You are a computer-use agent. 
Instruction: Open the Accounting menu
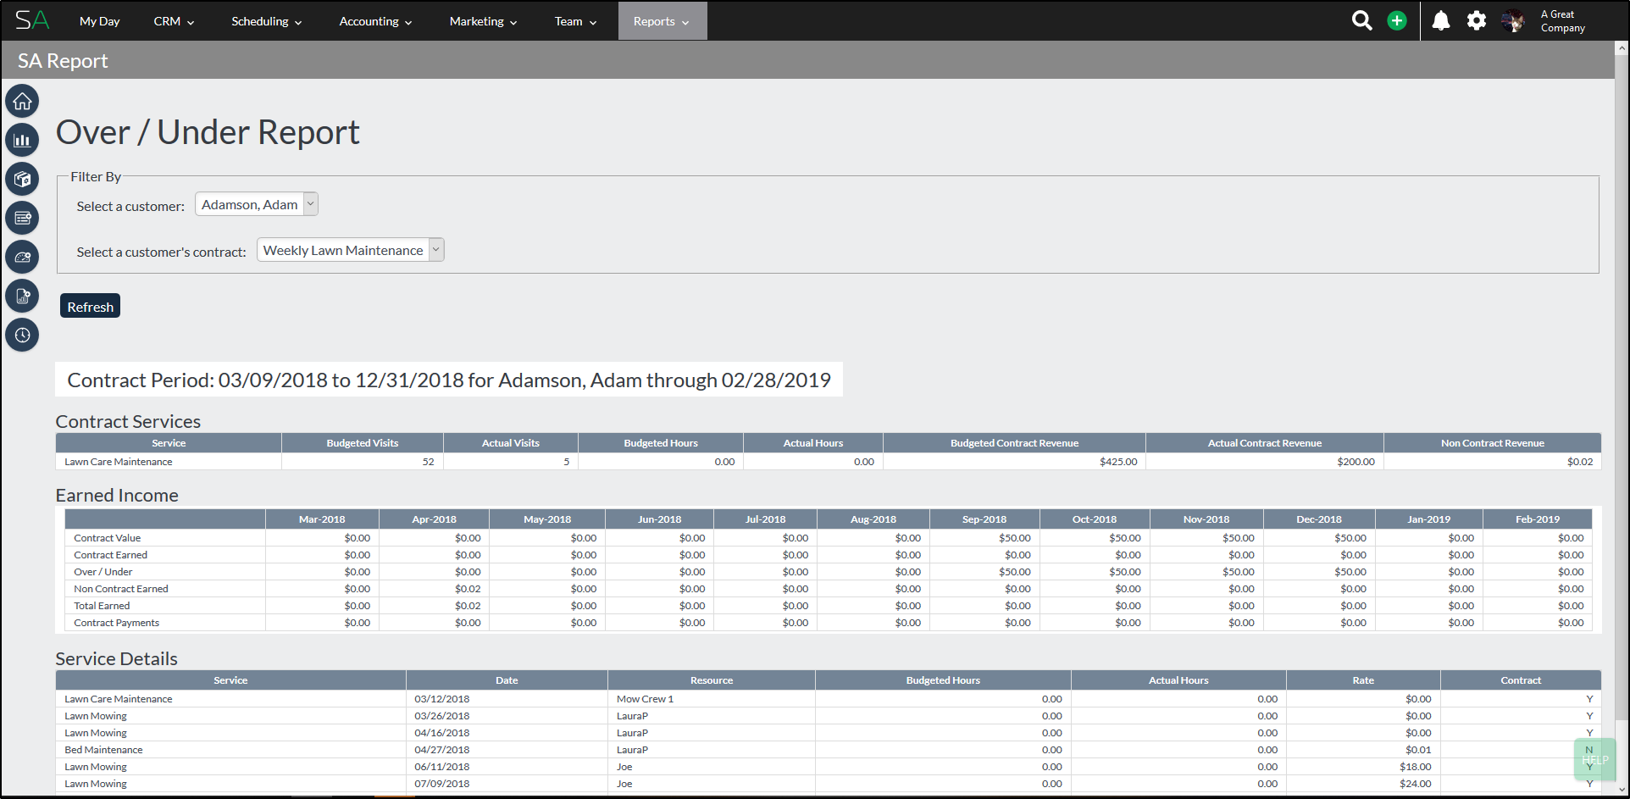point(375,21)
